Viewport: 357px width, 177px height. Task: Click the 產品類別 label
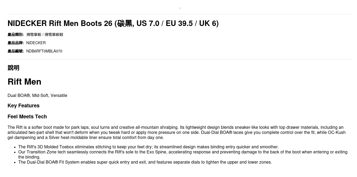16,35
